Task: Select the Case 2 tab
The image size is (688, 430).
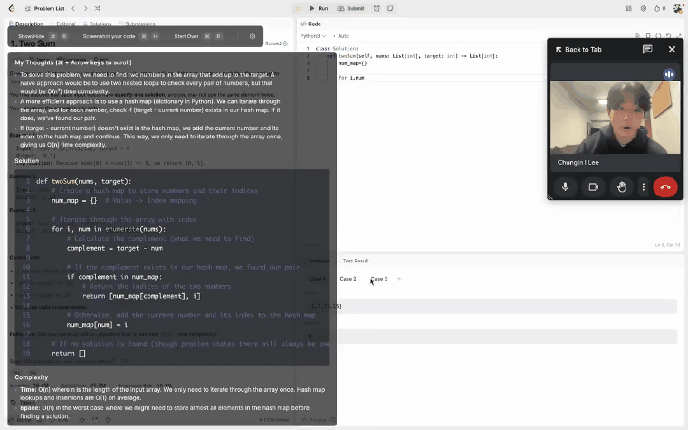Action: (348, 279)
